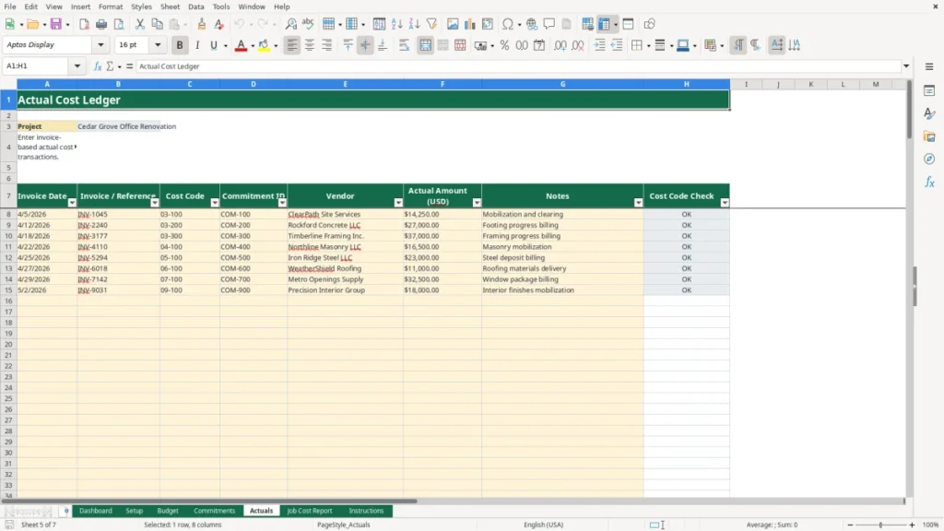Run the Spelling check icon
Screen dimensions: 944x531
[308, 24]
